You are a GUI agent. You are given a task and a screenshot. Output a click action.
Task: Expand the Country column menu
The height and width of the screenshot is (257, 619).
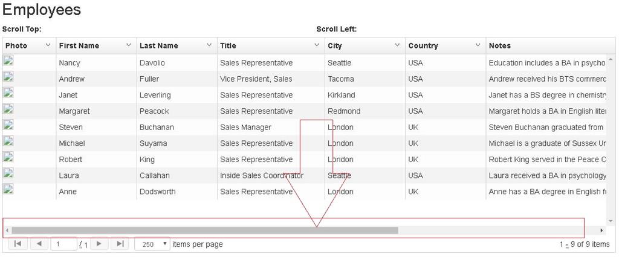(x=478, y=45)
